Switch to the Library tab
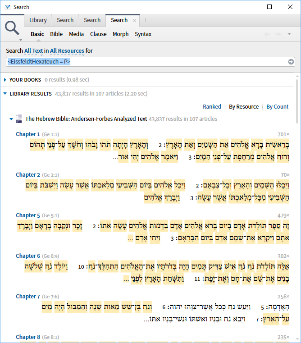 pyautogui.click(x=38, y=20)
